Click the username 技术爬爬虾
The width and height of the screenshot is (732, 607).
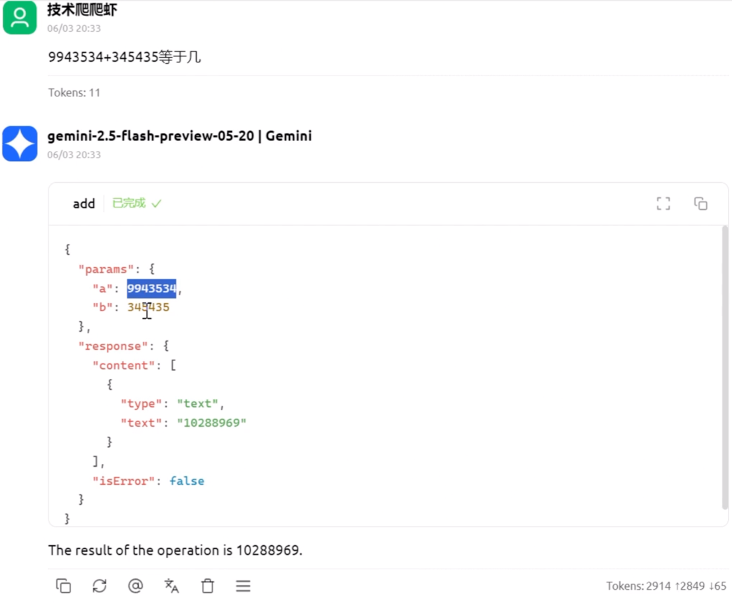tap(82, 10)
